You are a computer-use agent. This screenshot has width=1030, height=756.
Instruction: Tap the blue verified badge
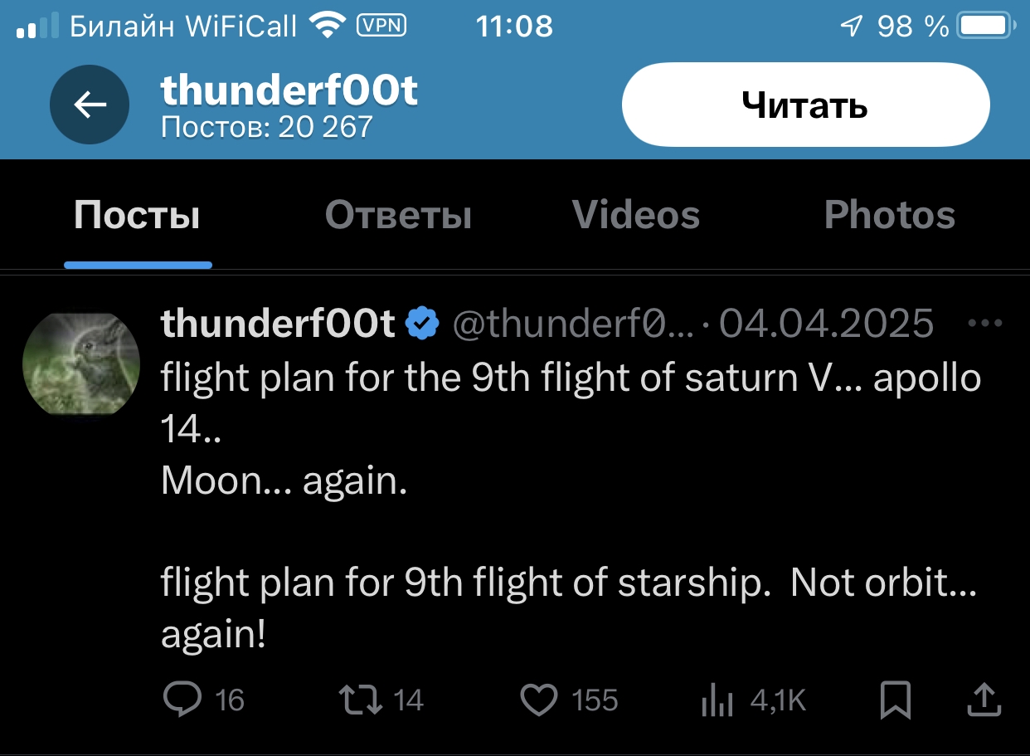pyautogui.click(x=422, y=324)
